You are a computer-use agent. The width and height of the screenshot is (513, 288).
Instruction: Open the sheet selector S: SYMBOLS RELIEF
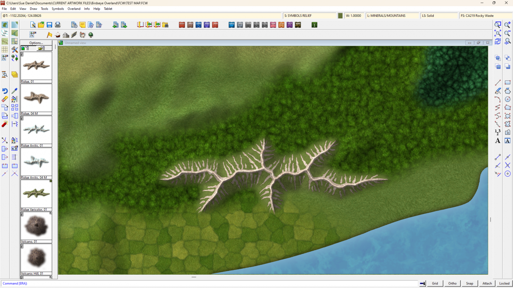pos(309,16)
